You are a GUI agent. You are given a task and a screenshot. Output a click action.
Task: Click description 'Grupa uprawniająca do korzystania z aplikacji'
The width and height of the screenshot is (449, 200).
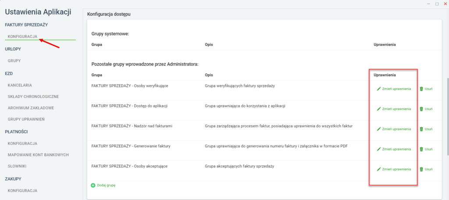(245, 106)
